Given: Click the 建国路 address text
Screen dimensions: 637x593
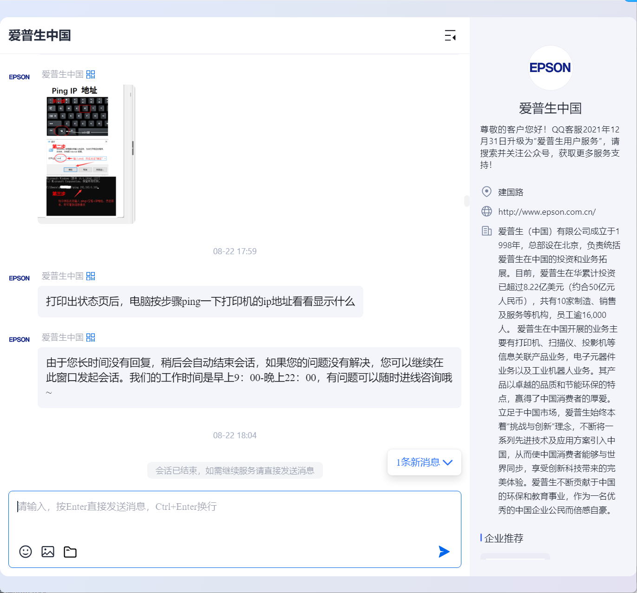Looking at the screenshot, I should [x=511, y=192].
